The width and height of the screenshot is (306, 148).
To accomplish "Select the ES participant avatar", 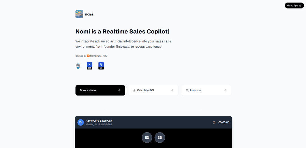I will coord(147,138).
